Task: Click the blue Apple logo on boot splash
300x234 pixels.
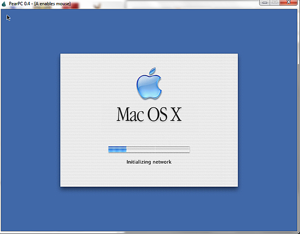Action: 149,83
